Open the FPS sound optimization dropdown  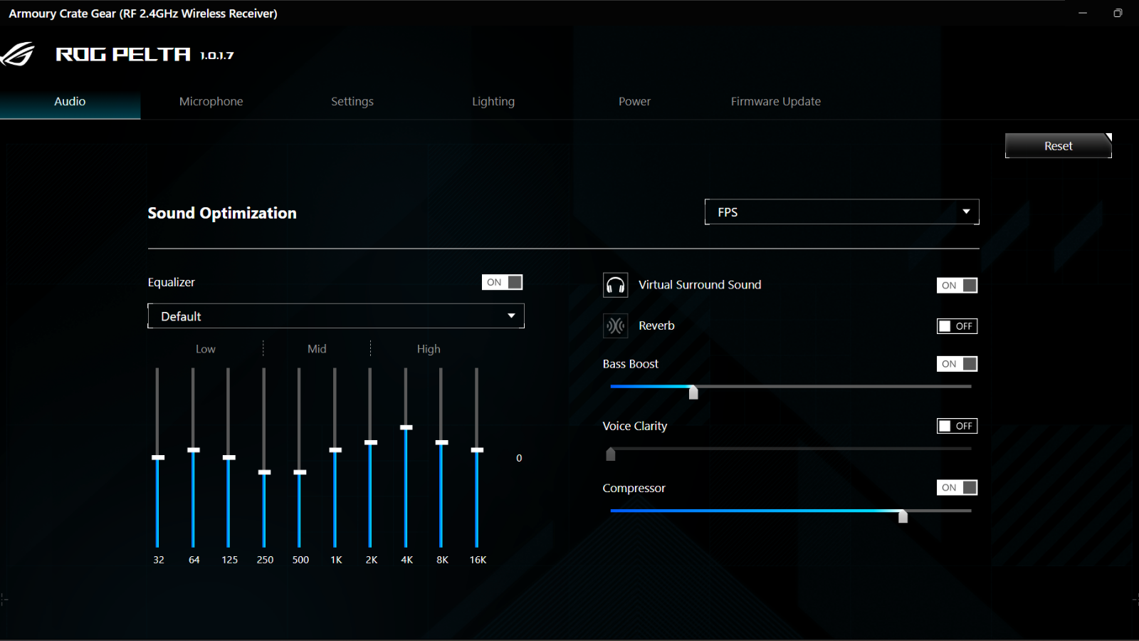[x=841, y=212]
